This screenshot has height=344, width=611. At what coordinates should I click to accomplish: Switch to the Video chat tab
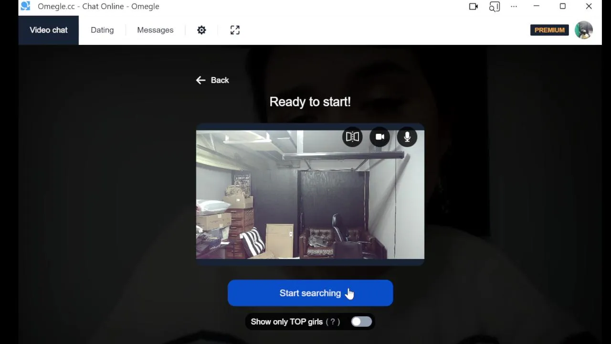click(49, 30)
